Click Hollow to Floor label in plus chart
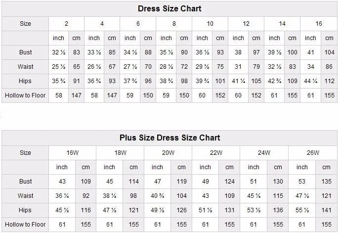 pyautogui.click(x=26, y=225)
